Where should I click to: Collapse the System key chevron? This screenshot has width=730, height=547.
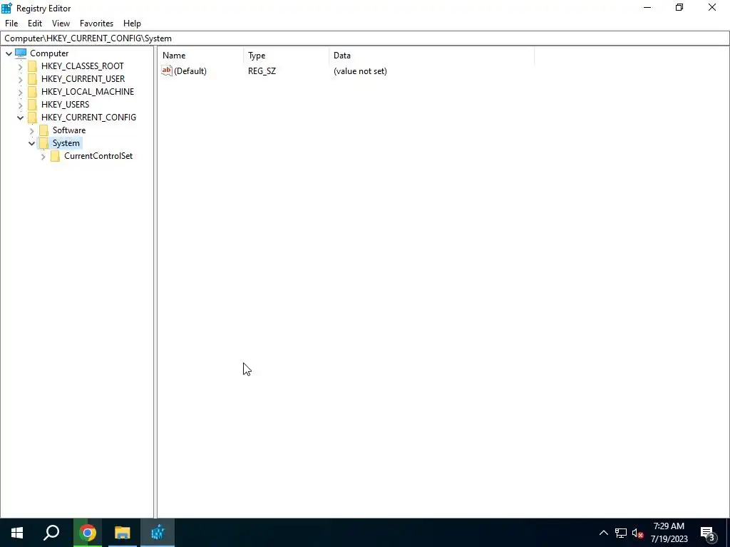coord(31,143)
